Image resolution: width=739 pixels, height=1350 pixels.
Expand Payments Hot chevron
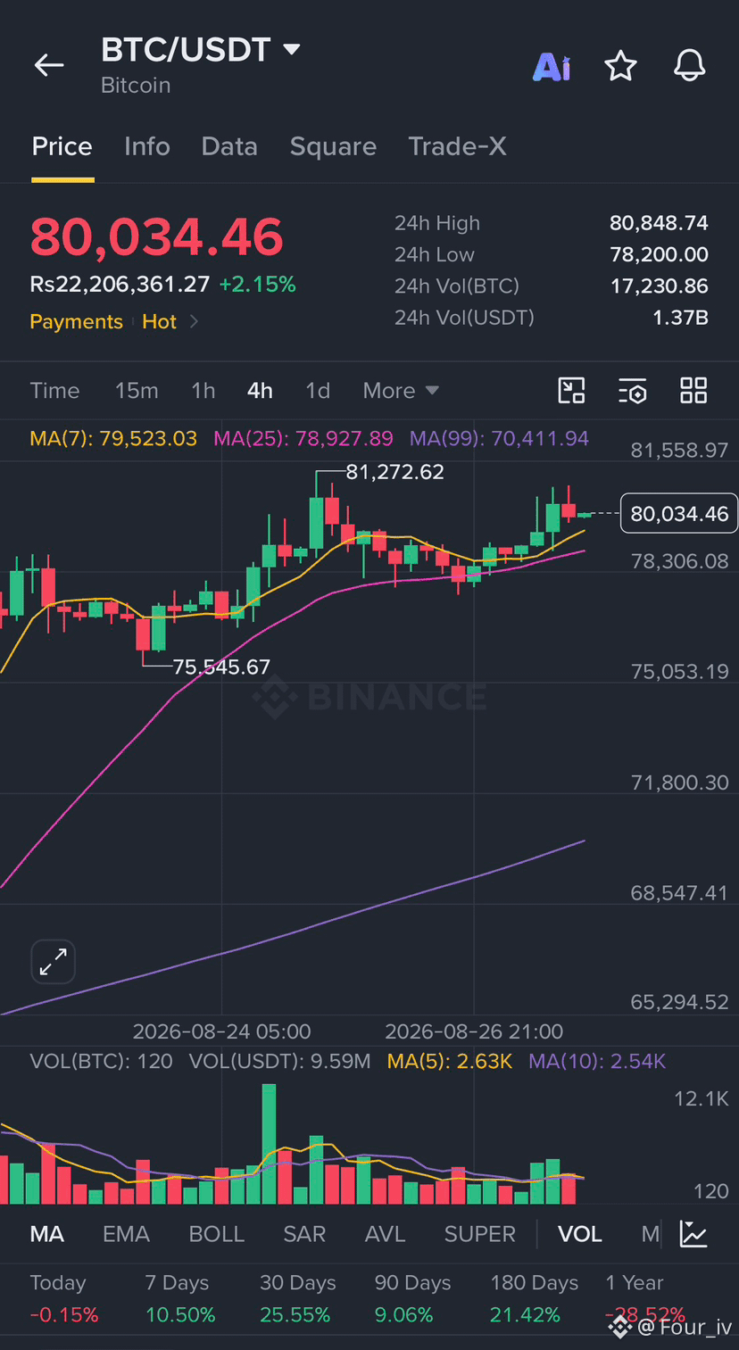194,321
